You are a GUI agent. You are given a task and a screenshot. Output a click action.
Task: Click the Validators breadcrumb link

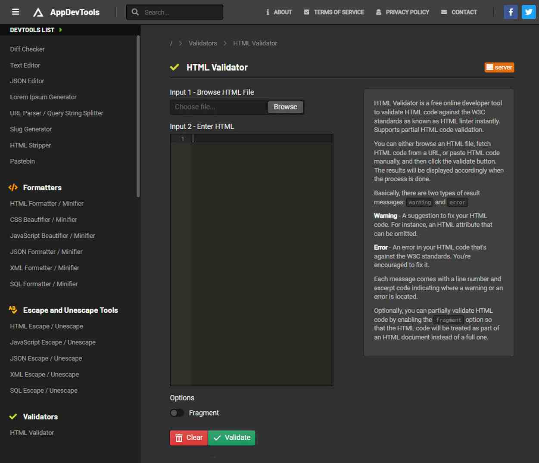[203, 43]
